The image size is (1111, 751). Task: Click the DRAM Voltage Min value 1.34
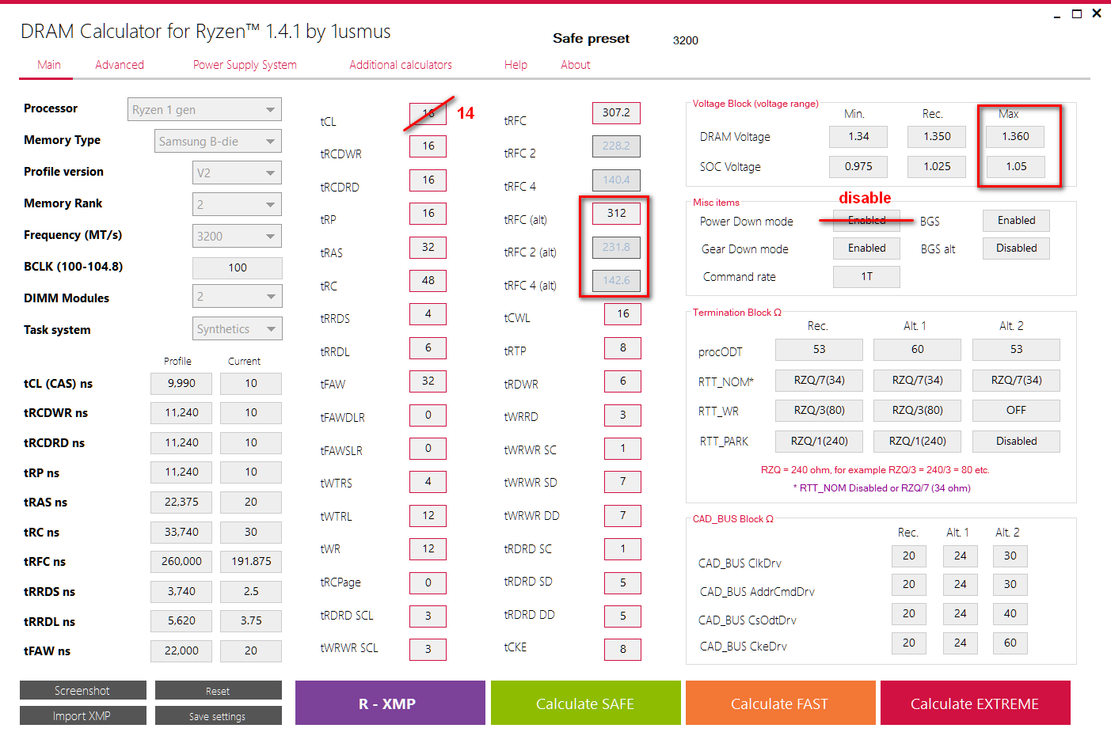858,137
